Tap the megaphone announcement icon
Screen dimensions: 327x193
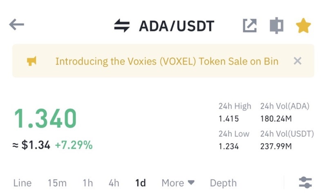click(x=31, y=61)
